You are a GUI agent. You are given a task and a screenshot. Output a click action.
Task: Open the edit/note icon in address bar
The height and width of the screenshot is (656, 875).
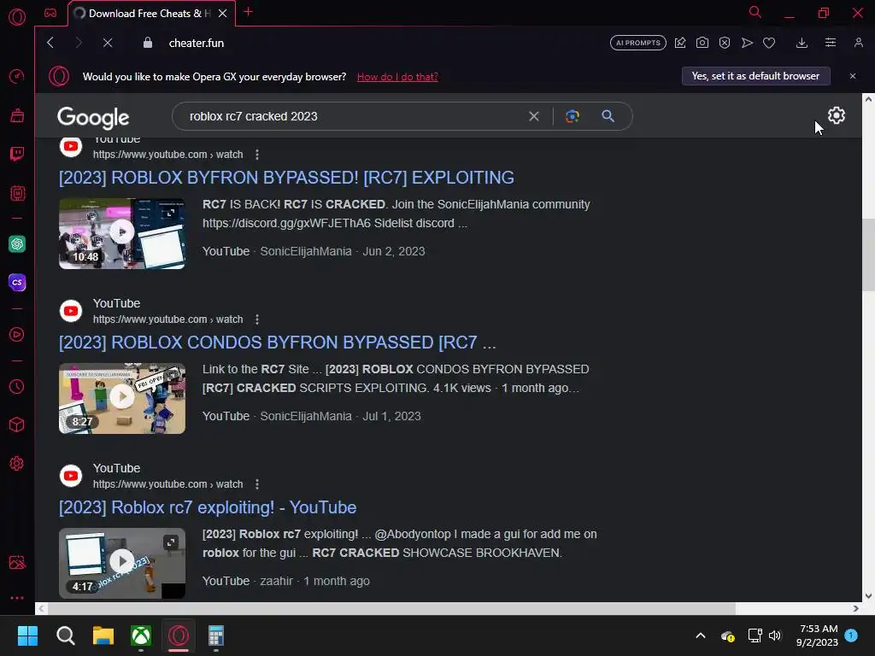[x=680, y=43]
